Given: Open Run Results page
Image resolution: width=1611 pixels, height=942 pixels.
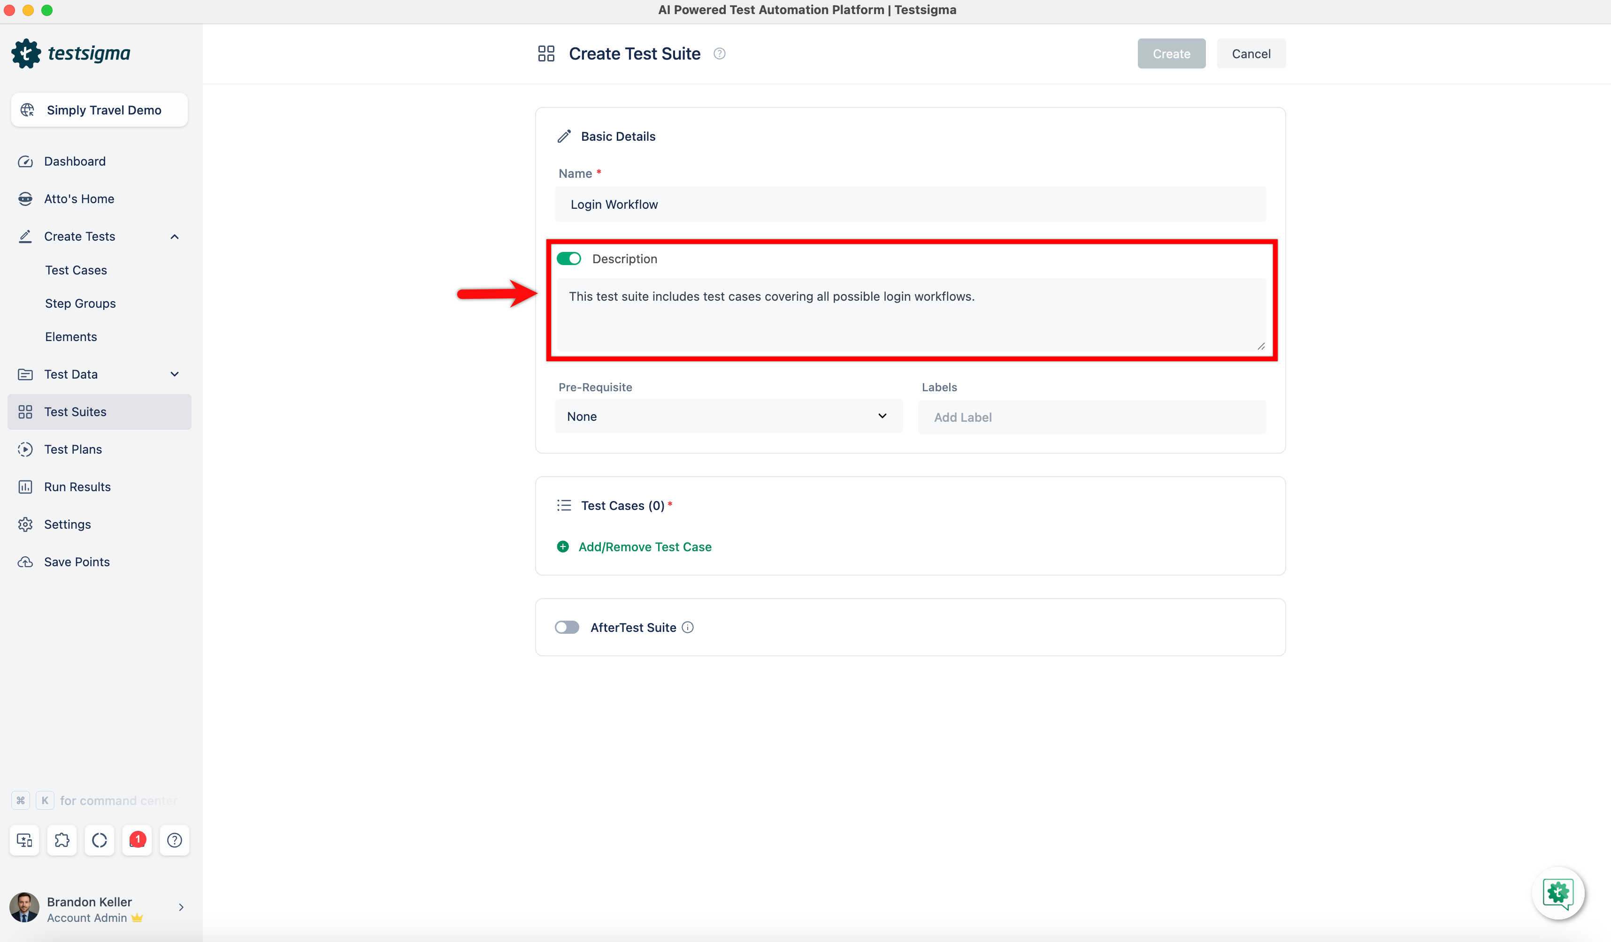Looking at the screenshot, I should tap(77, 487).
